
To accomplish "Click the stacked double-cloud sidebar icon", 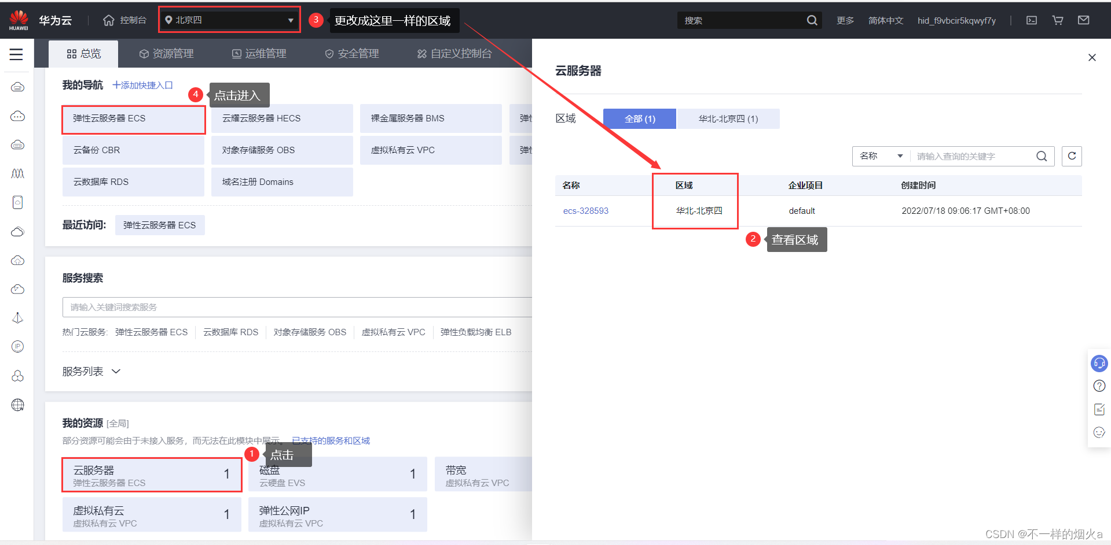I will click(x=17, y=232).
